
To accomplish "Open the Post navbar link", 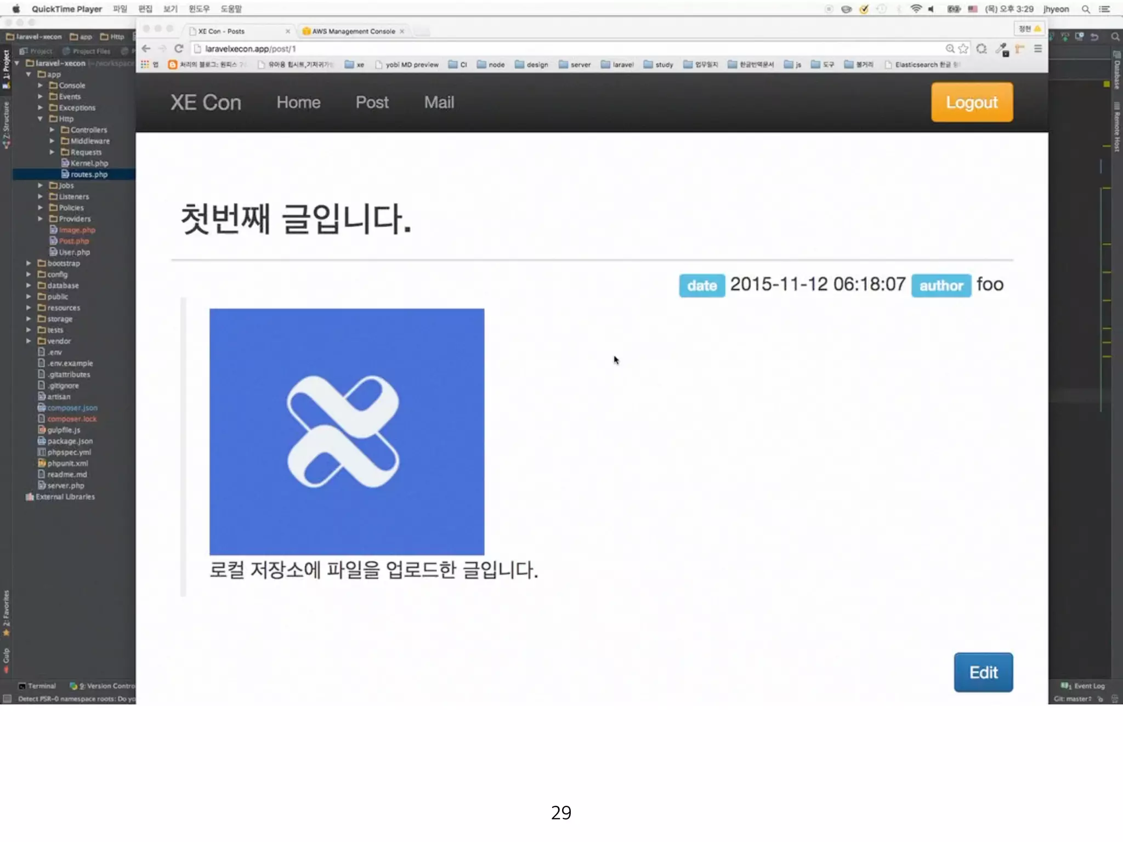I will click(x=372, y=103).
